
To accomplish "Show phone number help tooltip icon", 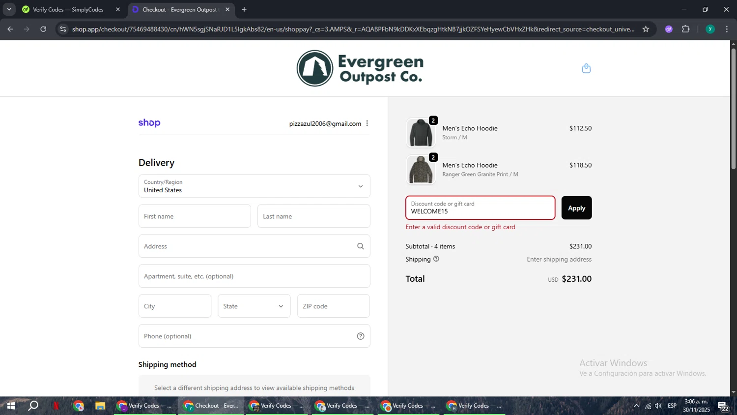I will [x=361, y=336].
